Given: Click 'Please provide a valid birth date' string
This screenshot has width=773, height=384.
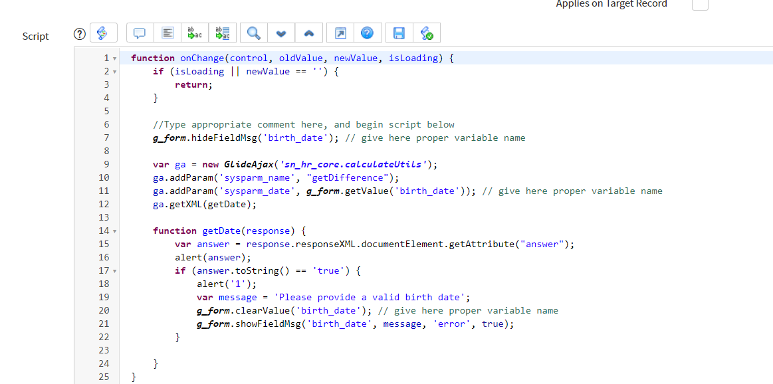Looking at the screenshot, I should (x=370, y=297).
